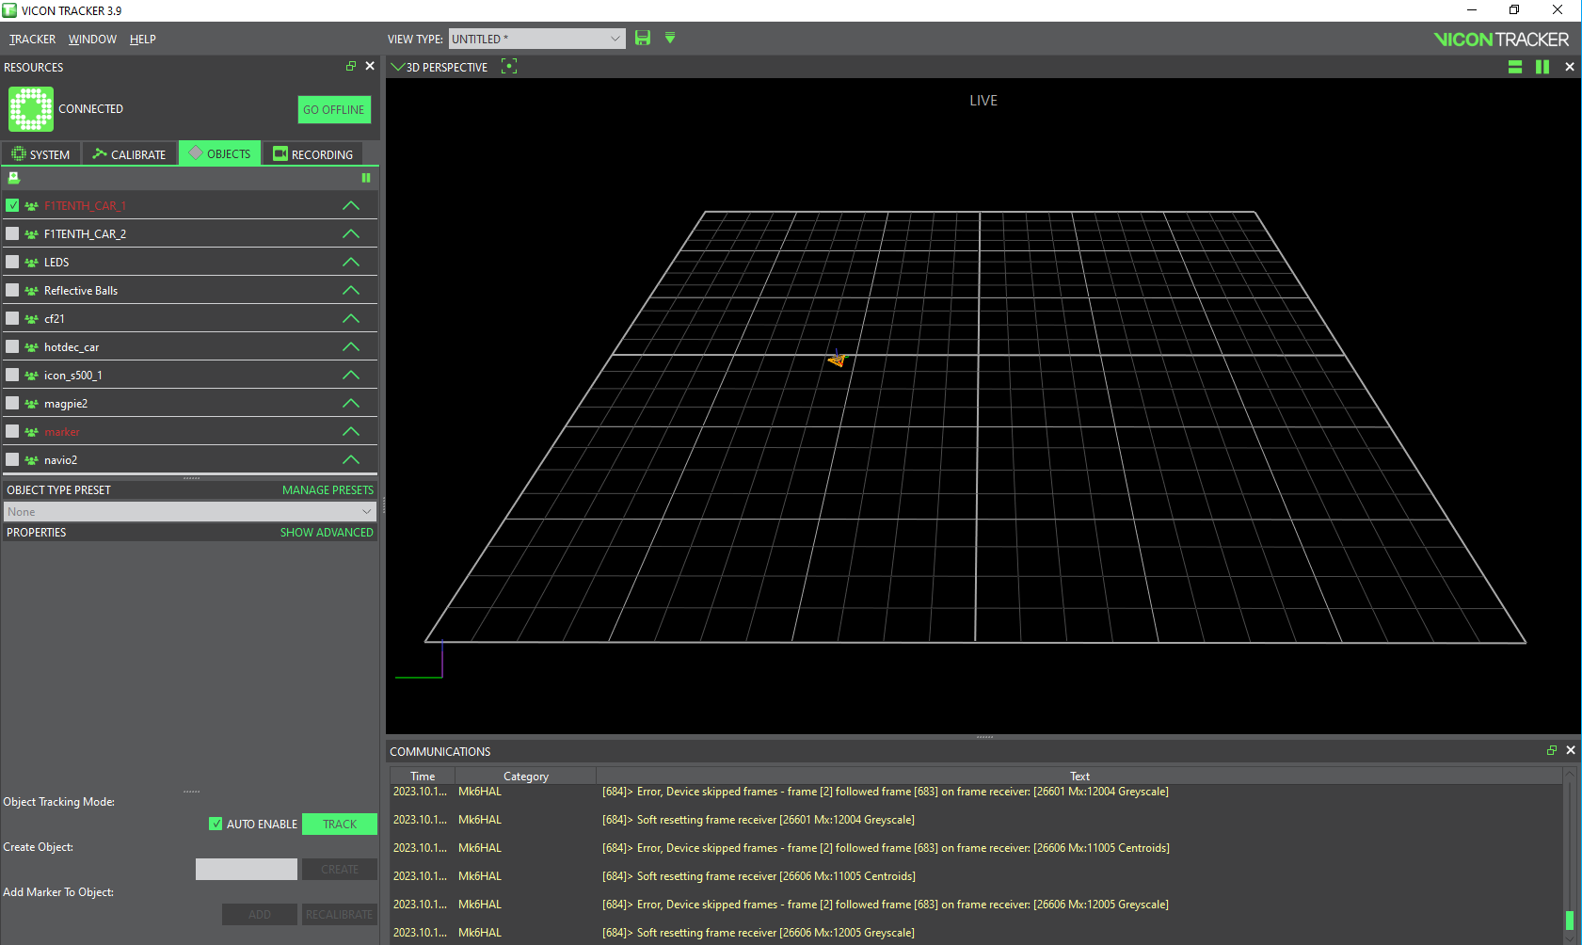Click the split view vertically icon
Image resolution: width=1582 pixels, height=945 pixels.
point(1542,67)
